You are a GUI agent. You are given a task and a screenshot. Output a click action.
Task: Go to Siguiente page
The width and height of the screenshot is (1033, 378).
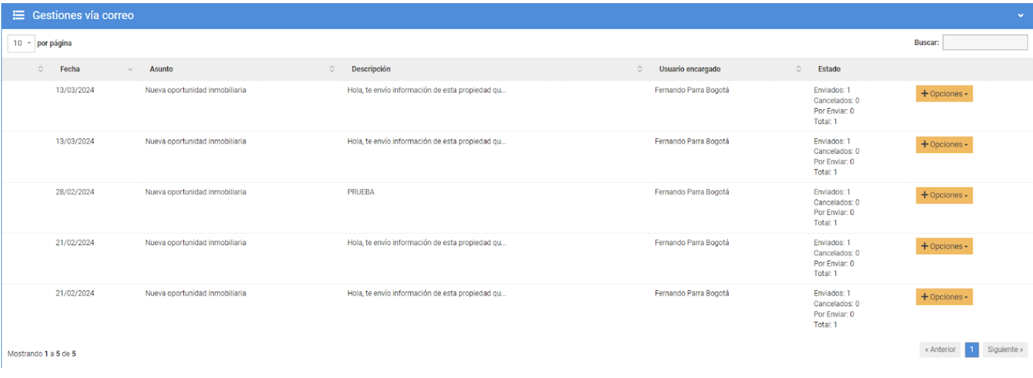[x=1005, y=350]
